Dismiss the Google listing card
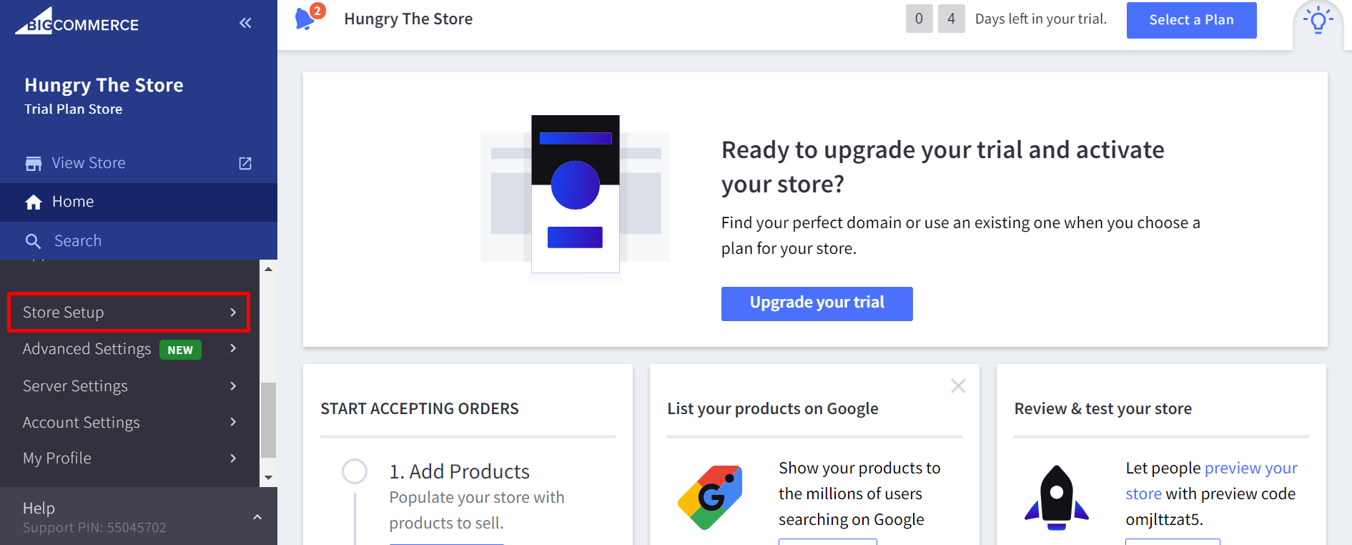 958,386
